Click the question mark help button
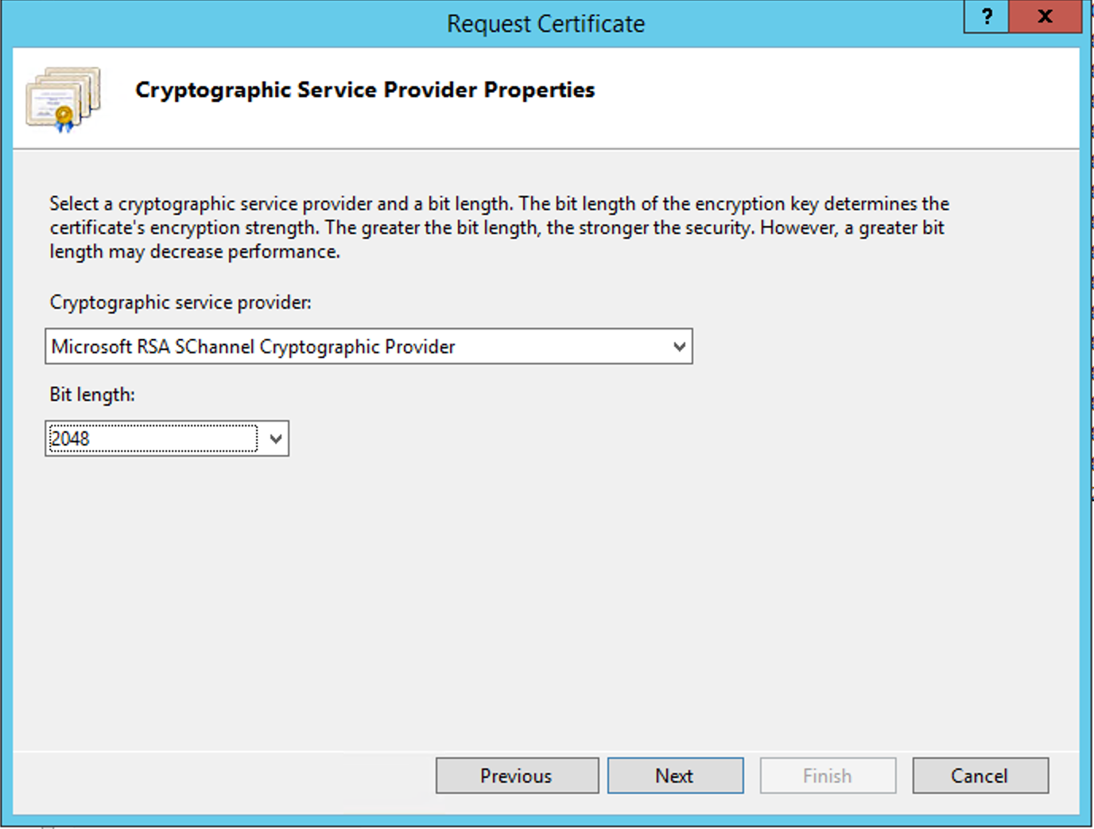1094x829 pixels. [987, 17]
